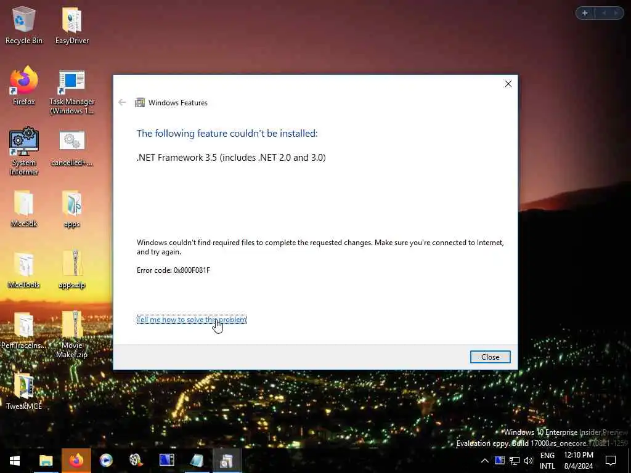This screenshot has width=631, height=473.
Task: Open the notepad-like taskbar icon
Action: [x=197, y=461]
